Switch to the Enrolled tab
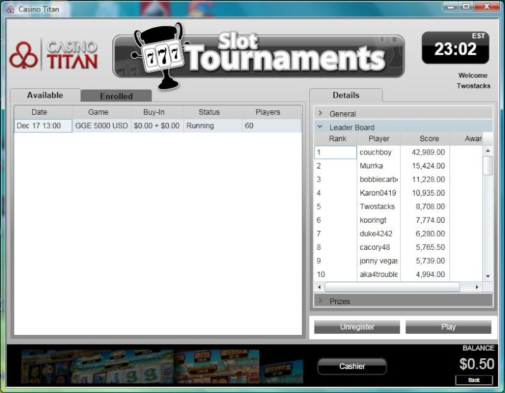This screenshot has width=505, height=393. click(x=116, y=97)
